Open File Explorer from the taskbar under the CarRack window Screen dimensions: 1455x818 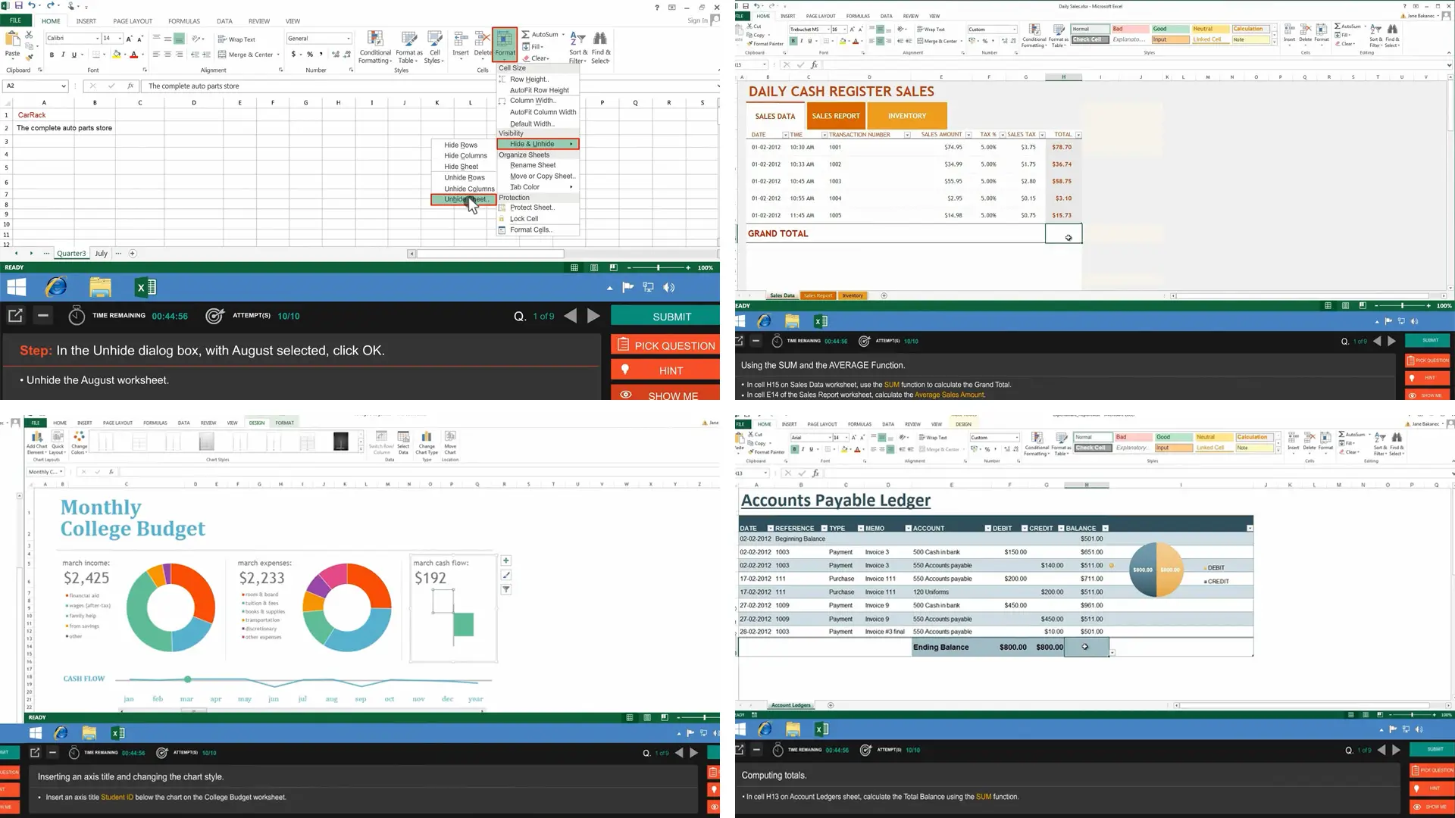[x=100, y=287]
